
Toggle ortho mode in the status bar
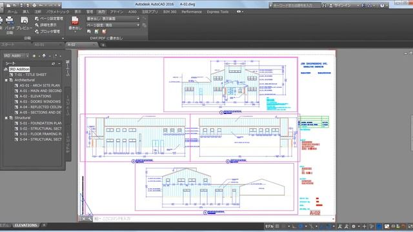[294, 226]
